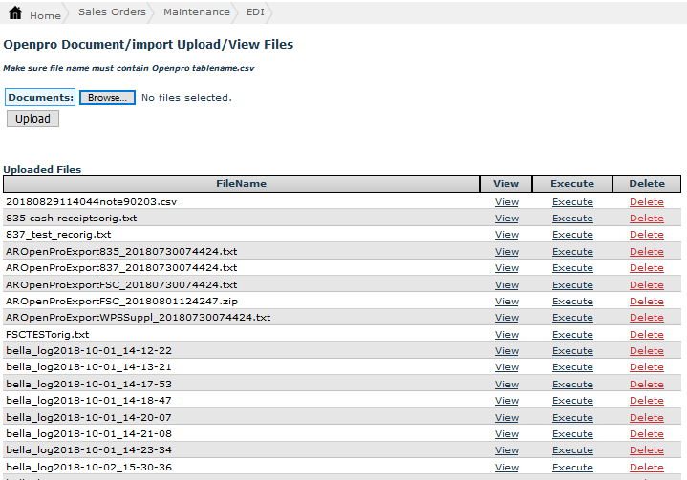Click the Home house icon
687x480 pixels.
[15, 14]
